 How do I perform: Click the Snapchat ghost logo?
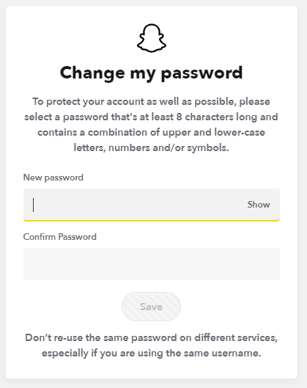point(152,38)
